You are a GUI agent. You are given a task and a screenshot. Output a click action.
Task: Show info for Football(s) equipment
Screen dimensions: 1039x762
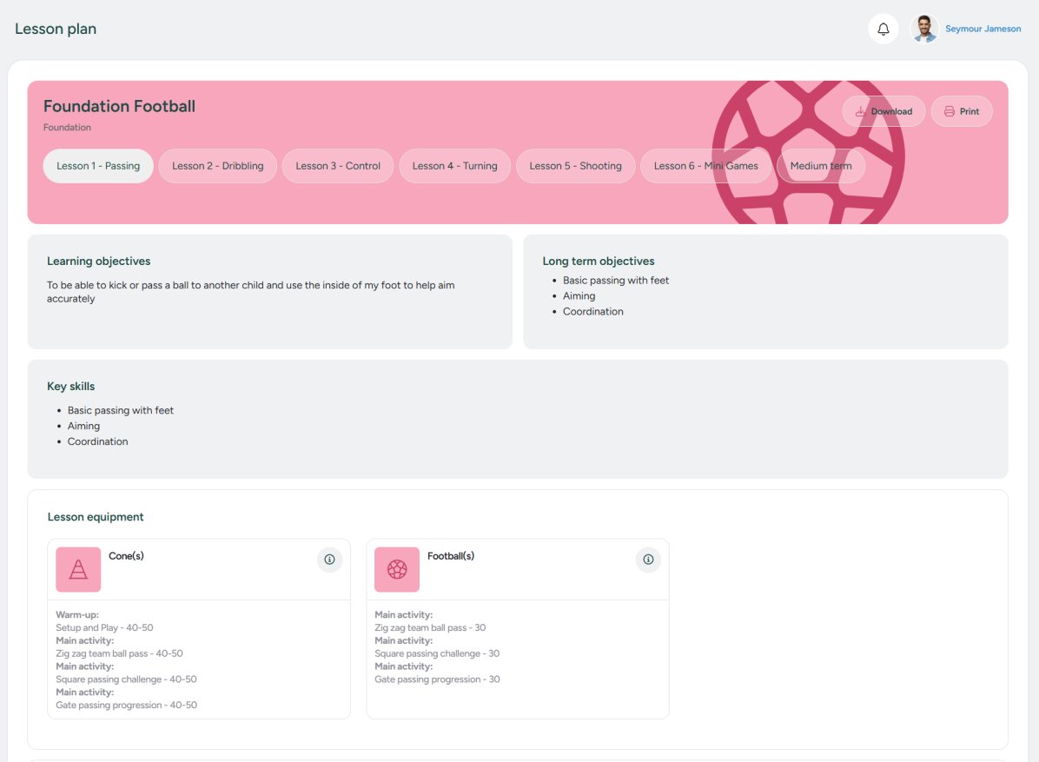pos(648,560)
